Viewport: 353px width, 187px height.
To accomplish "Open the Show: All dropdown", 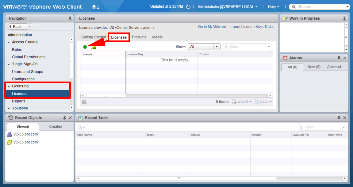I will 204,47.
